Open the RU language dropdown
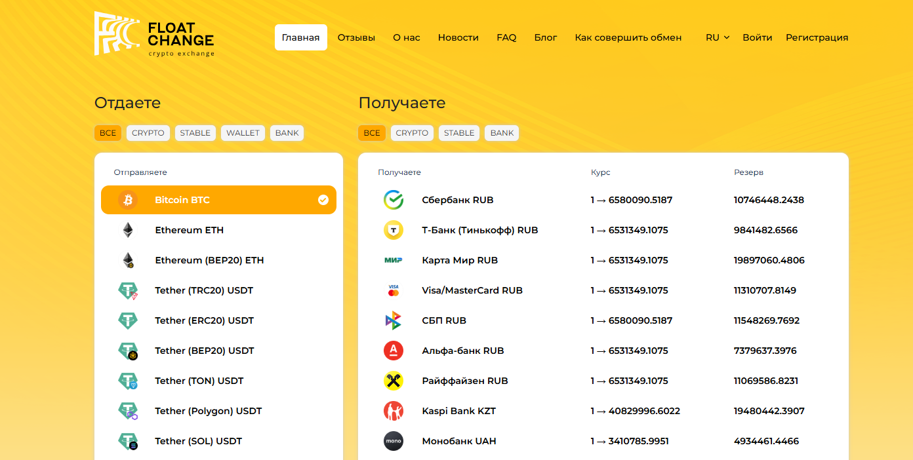The width and height of the screenshot is (913, 460). [x=718, y=37]
